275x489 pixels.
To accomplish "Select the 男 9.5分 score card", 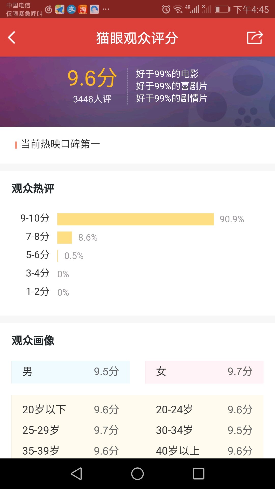I will click(71, 372).
